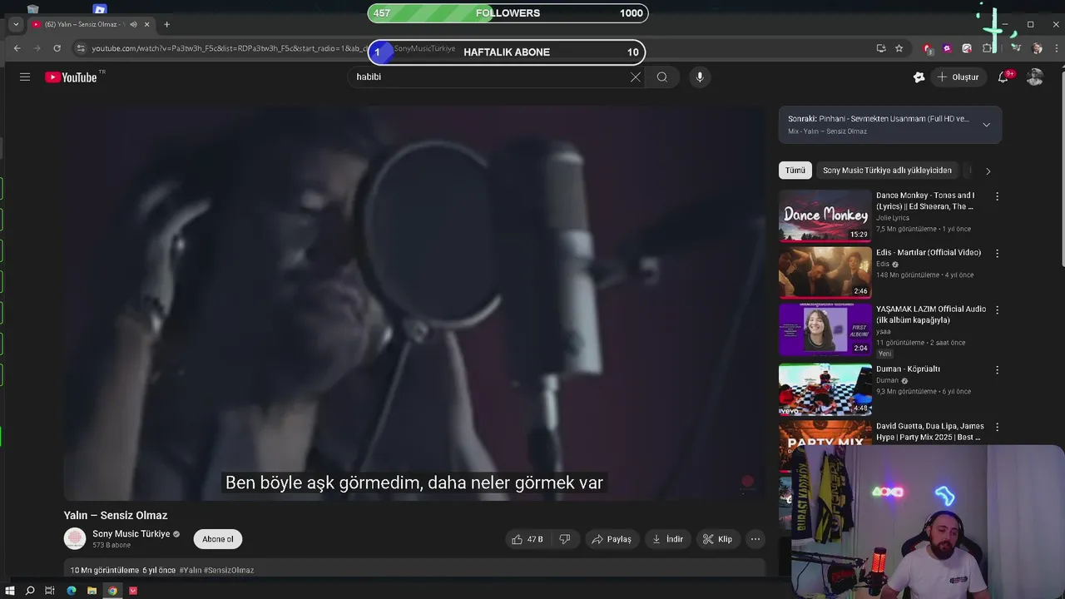
Task: Open the #SensizOlmaz hashtag link
Action: 229,570
